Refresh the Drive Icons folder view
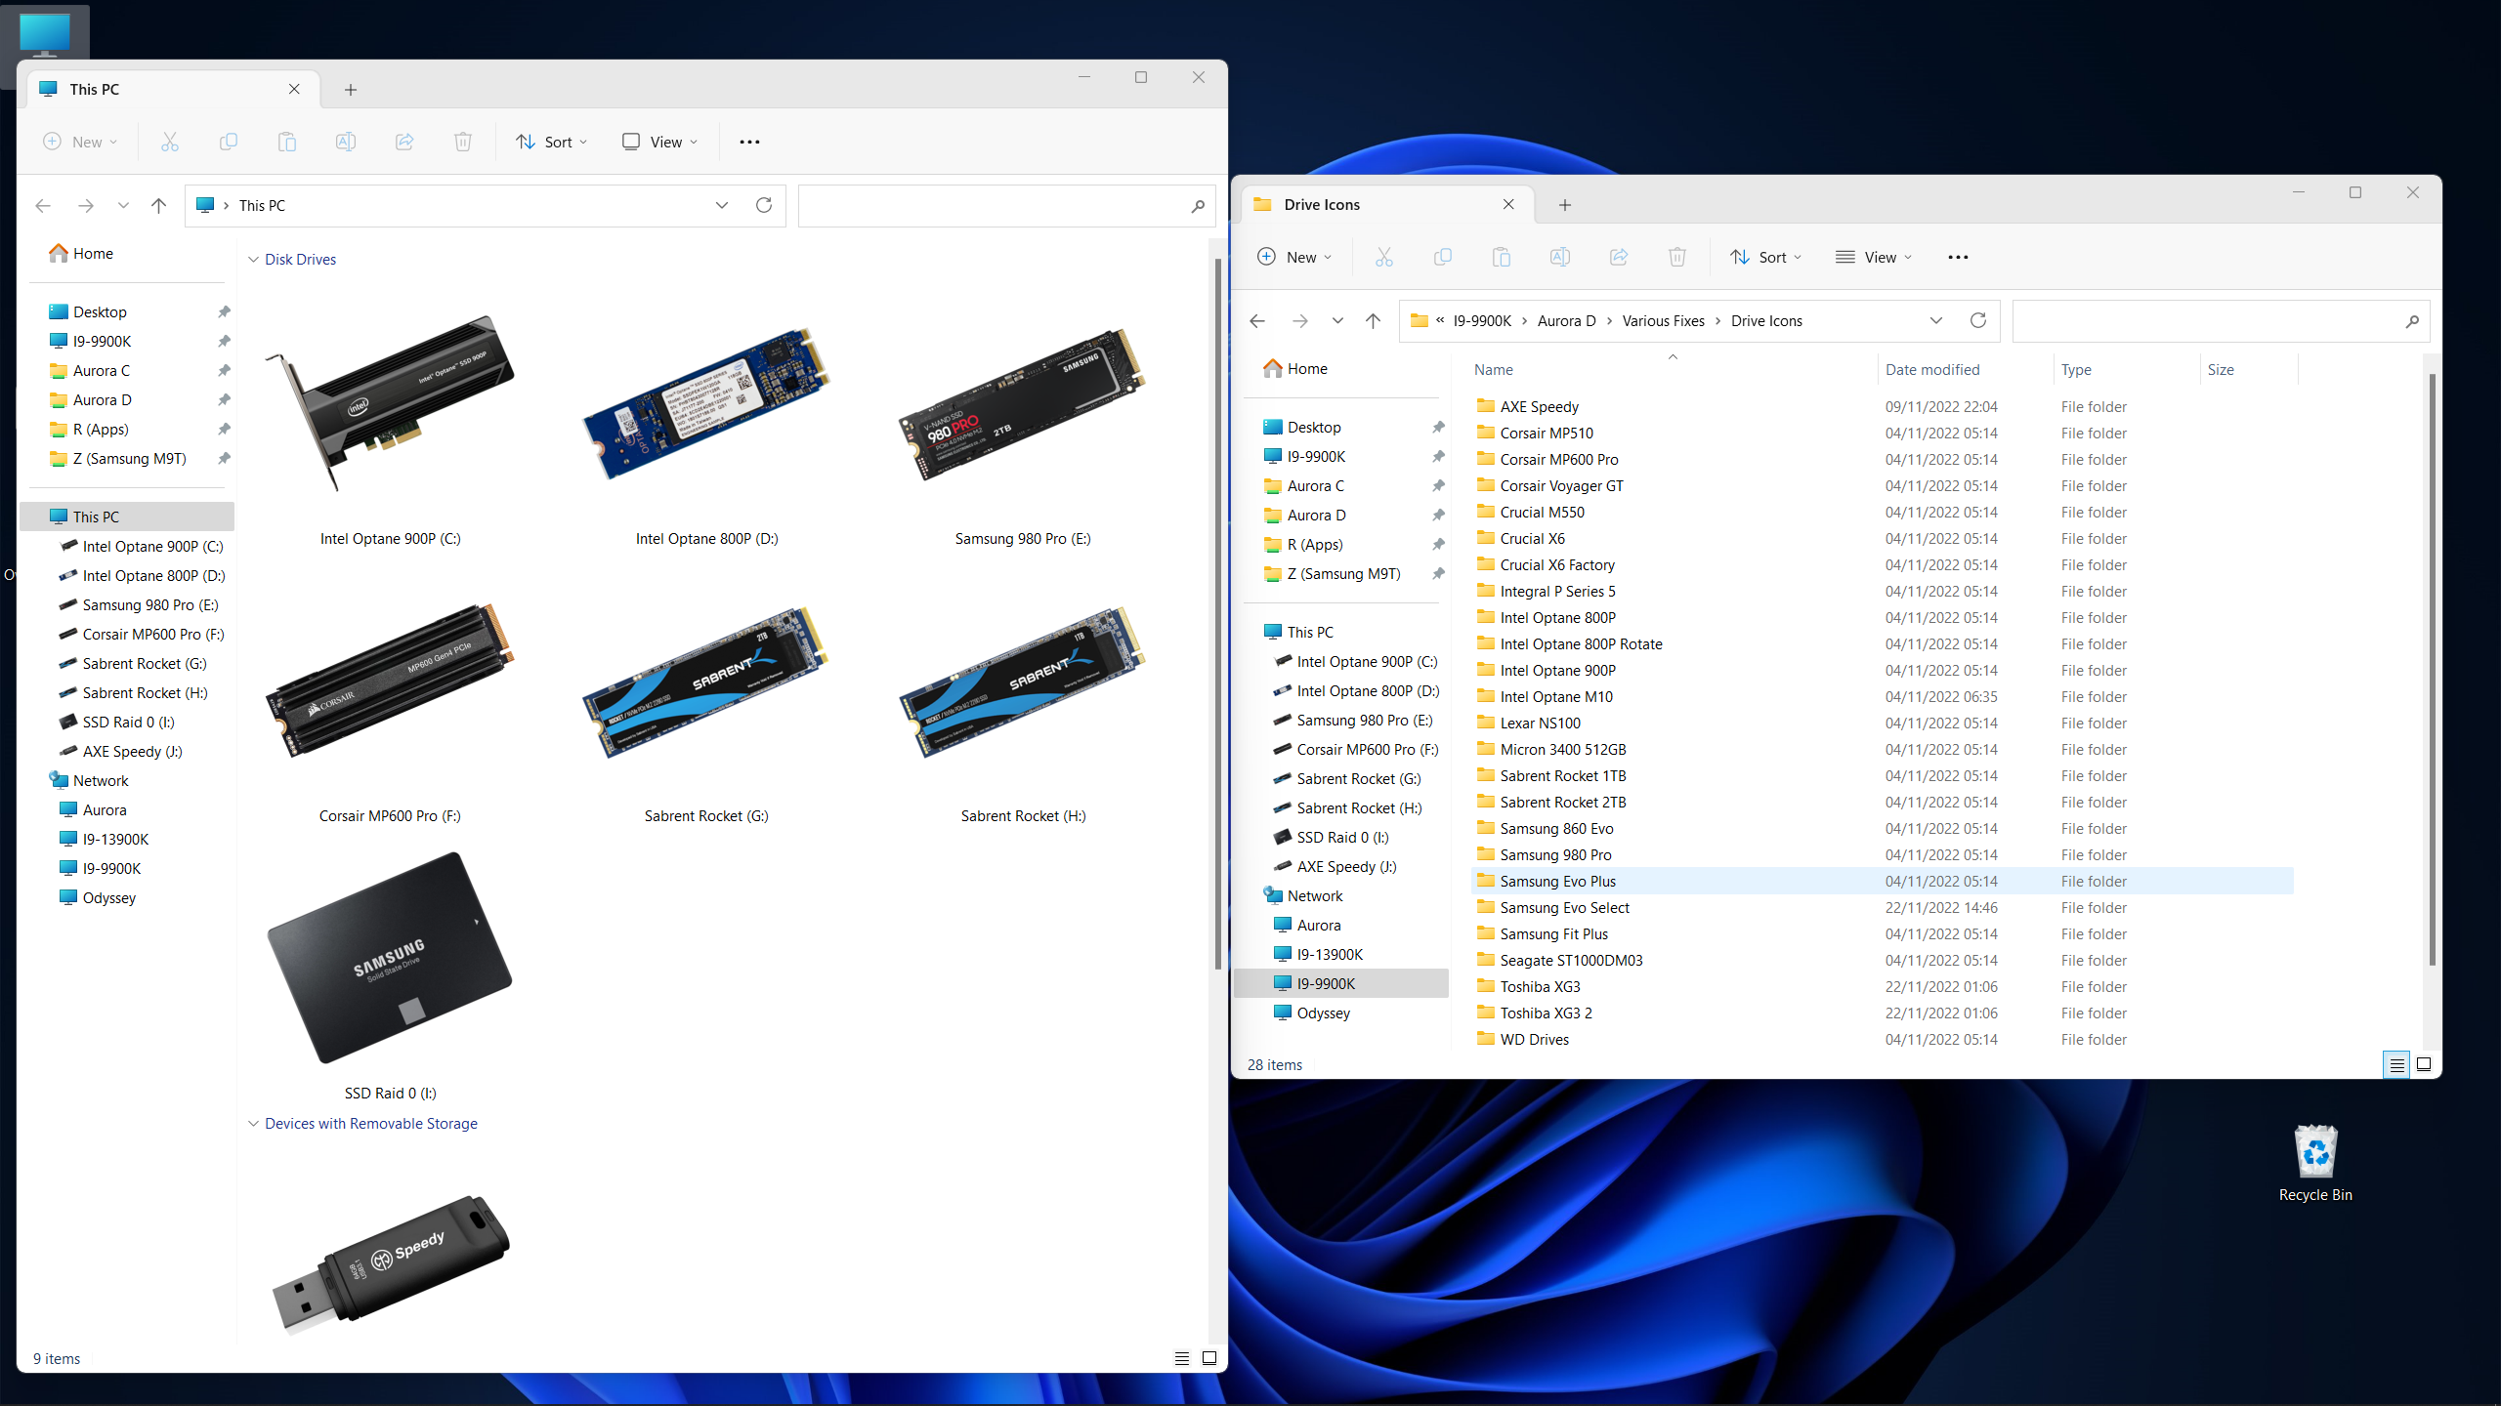The image size is (2501, 1406). coord(1978,320)
